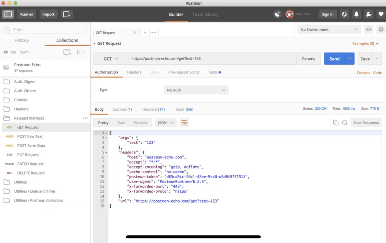
Task: Close the GET Request tab
Action: [135, 33]
